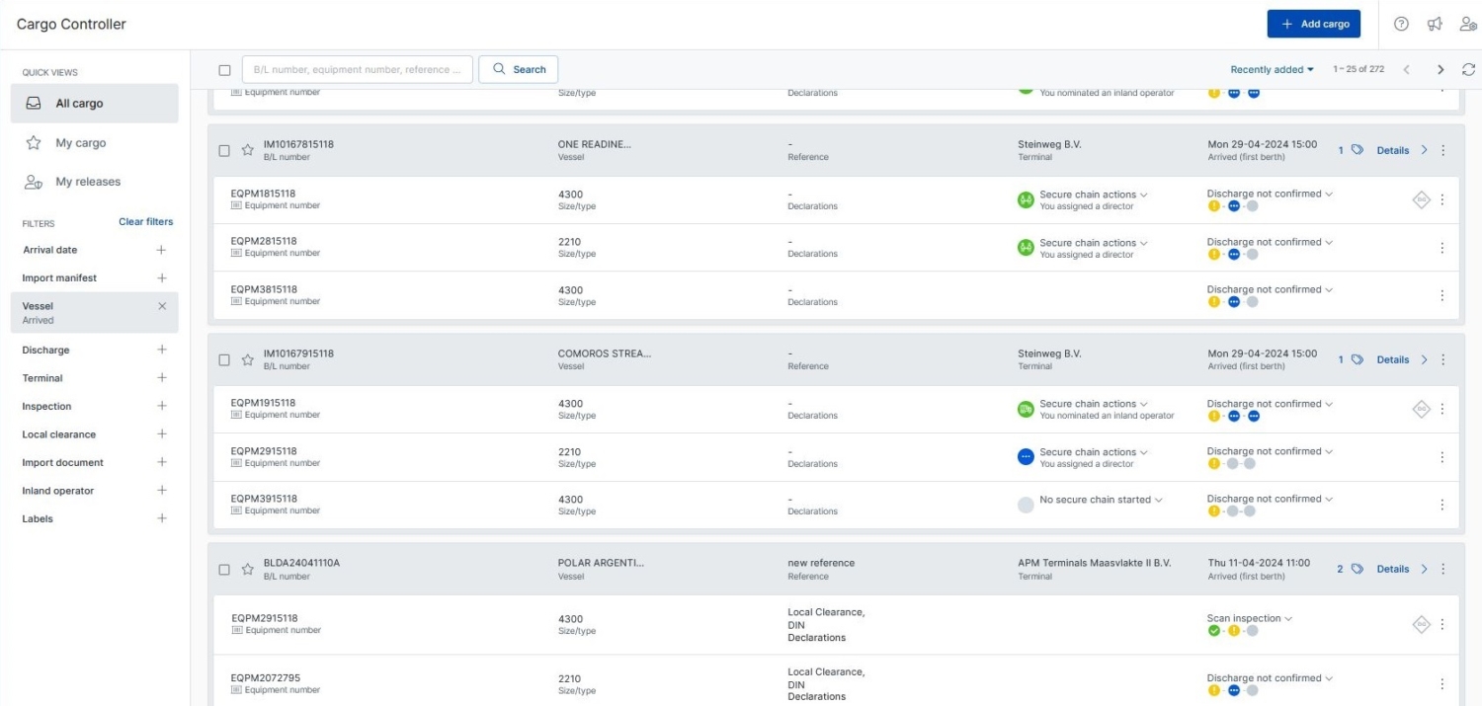Screen dimensions: 1482x706
Task: Tick the select-all checkbox beside search
Action: pyautogui.click(x=224, y=70)
